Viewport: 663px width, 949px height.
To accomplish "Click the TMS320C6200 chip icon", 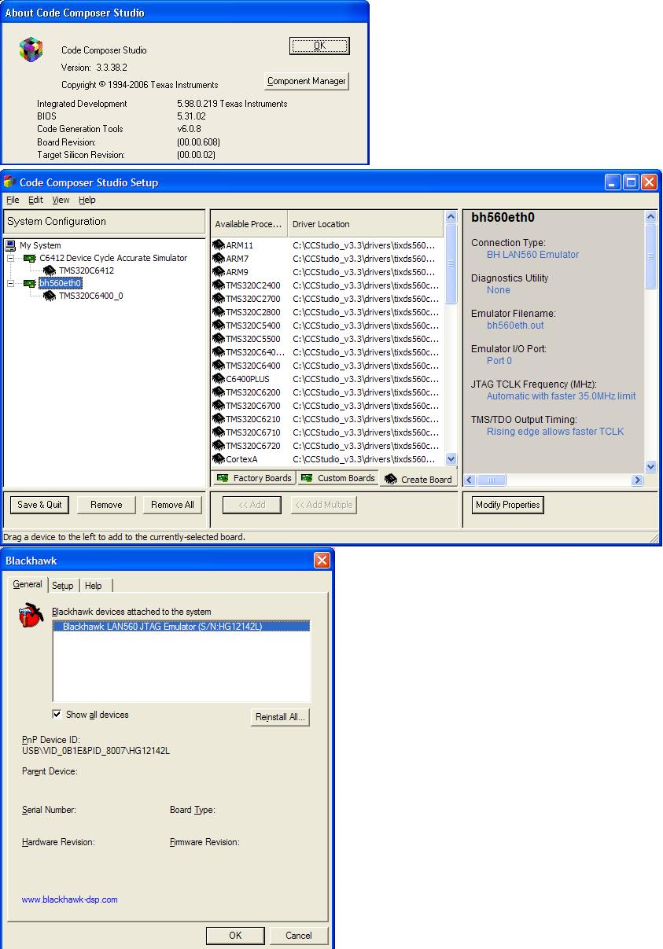I will click(x=219, y=392).
